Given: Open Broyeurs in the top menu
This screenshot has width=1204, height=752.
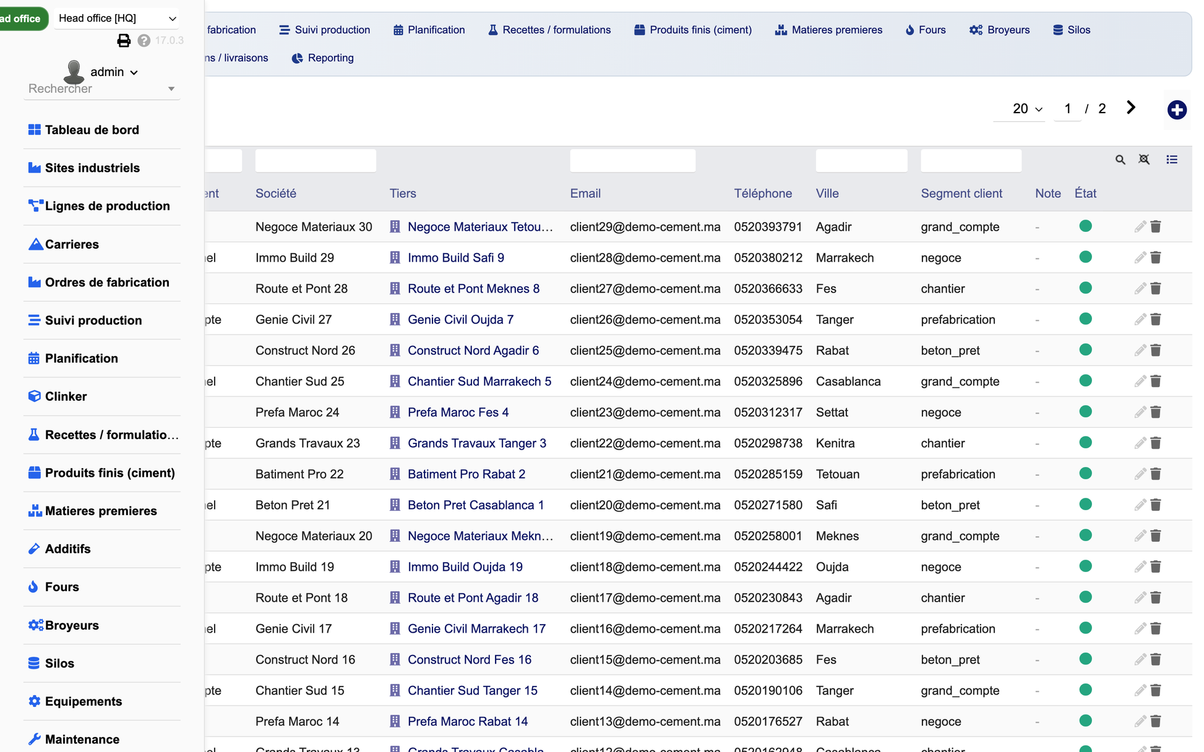Looking at the screenshot, I should point(1000,30).
